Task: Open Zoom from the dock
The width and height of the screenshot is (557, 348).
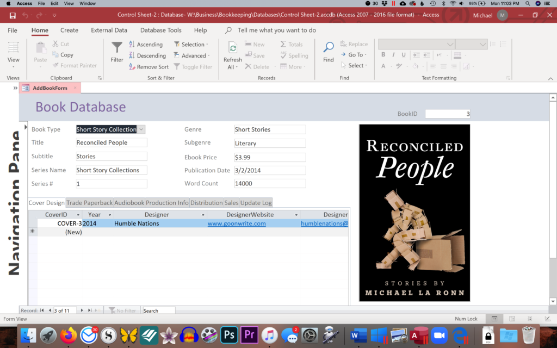Action: point(440,335)
